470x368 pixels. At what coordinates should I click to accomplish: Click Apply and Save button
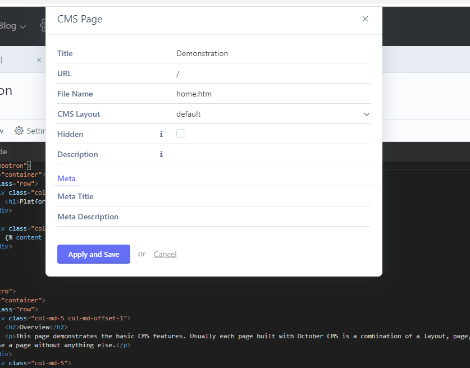tap(94, 254)
